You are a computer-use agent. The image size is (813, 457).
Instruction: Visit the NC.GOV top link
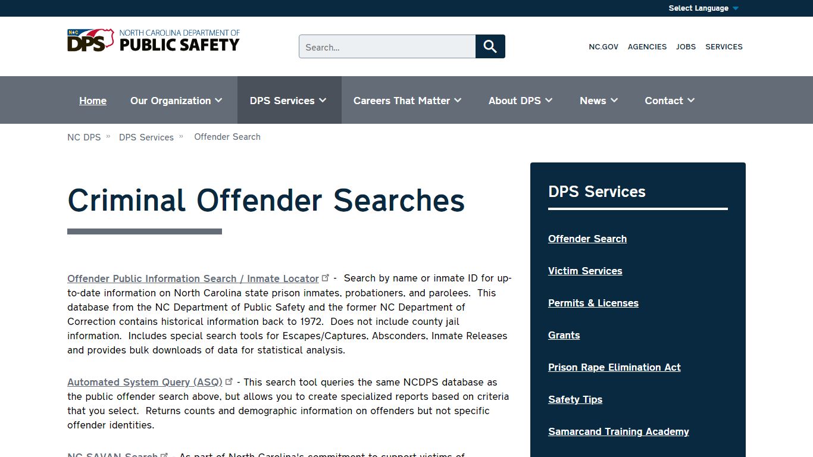[604, 46]
